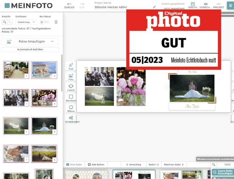Click the photo panel scrollbar
The width and height of the screenshot is (234, 179).
(62, 73)
